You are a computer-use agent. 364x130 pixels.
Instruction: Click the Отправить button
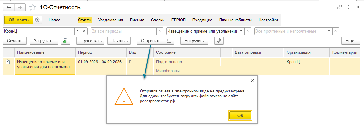(151, 41)
